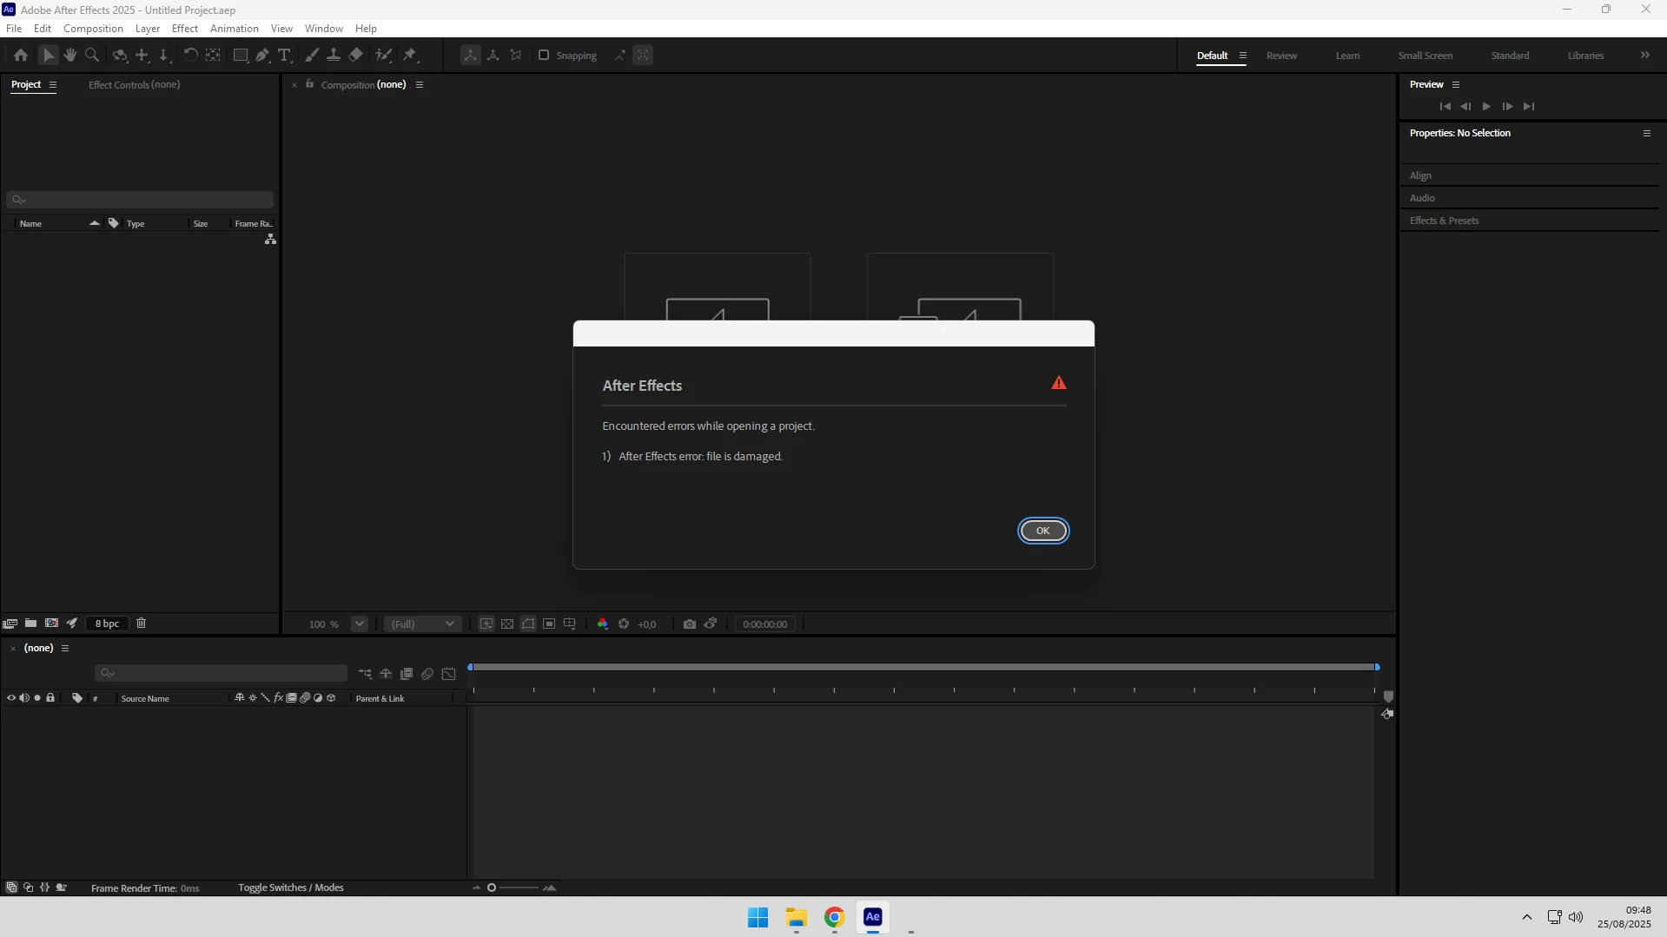Viewport: 1667px width, 937px height.
Task: Open the (Full) resolution dropdown
Action: [x=422, y=624]
